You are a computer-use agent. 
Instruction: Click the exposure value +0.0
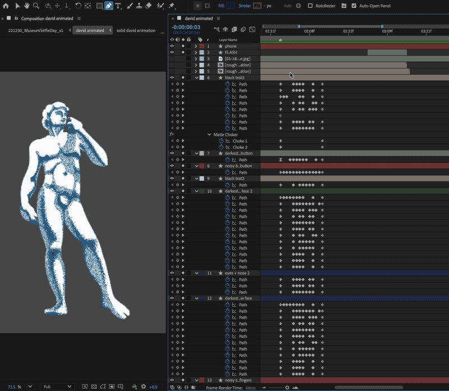153,387
